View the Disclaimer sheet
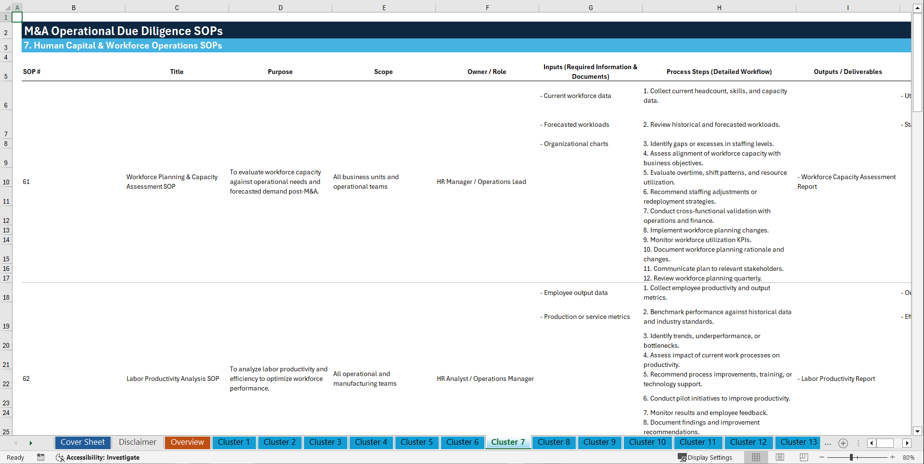The image size is (924, 464). pos(137,442)
